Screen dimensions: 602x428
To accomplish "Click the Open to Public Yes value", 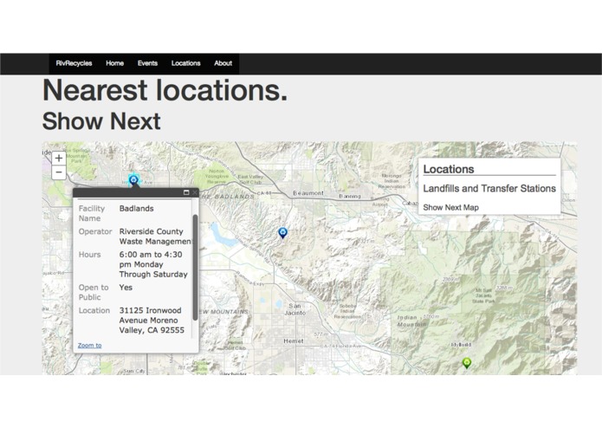I will tap(126, 288).
